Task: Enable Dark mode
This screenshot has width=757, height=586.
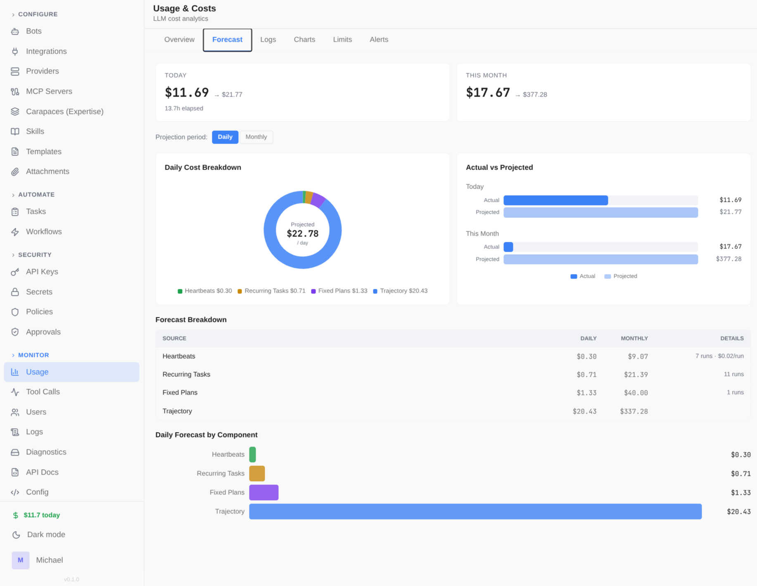Action: [45, 534]
